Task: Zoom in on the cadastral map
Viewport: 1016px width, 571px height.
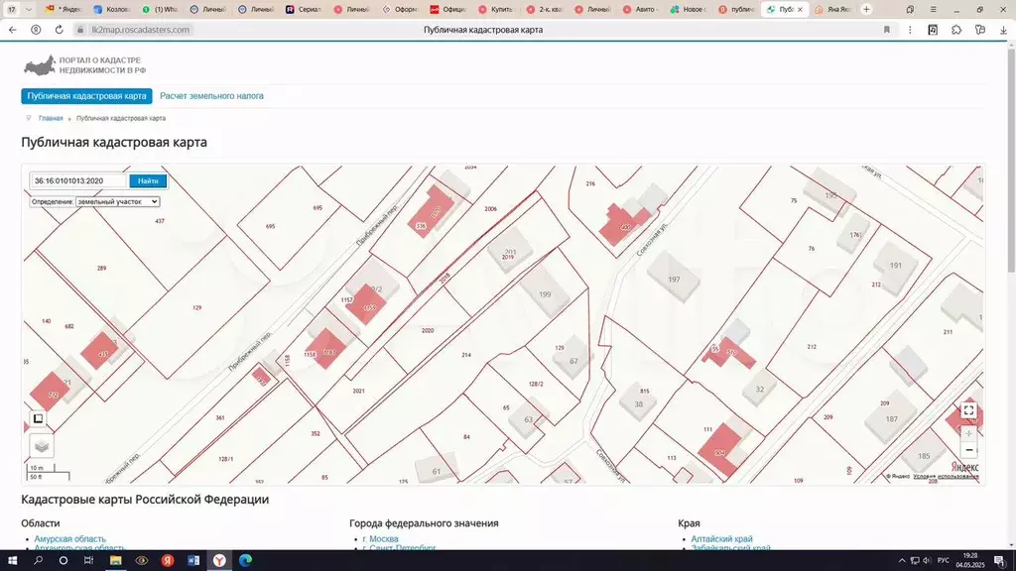Action: pyautogui.click(x=968, y=433)
